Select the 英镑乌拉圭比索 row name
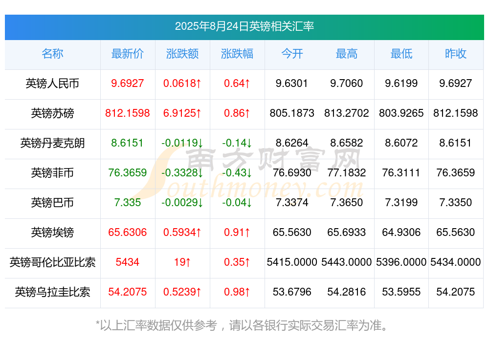Screen dimensions: 489x341 click(x=52, y=292)
